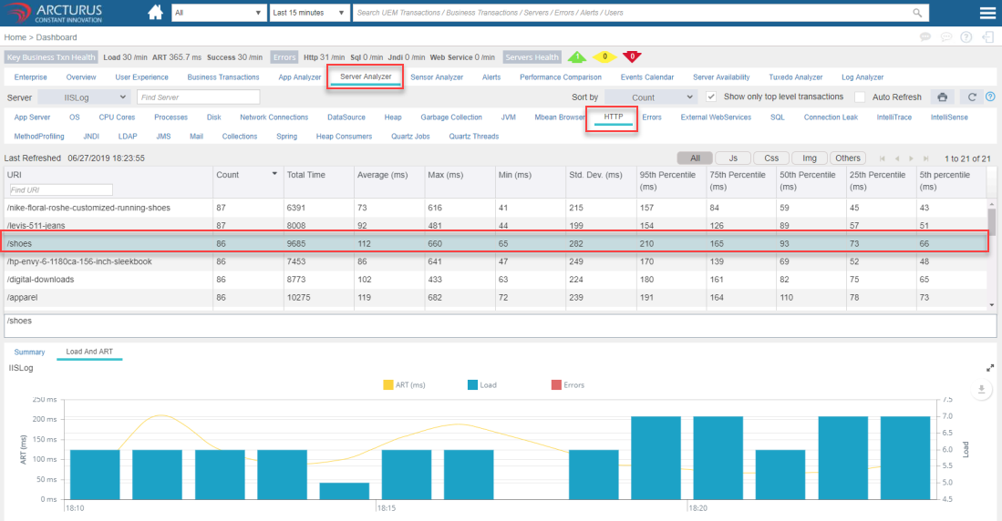Open the Last 15 minutes time dropdown
The image size is (1002, 521).
(x=310, y=14)
